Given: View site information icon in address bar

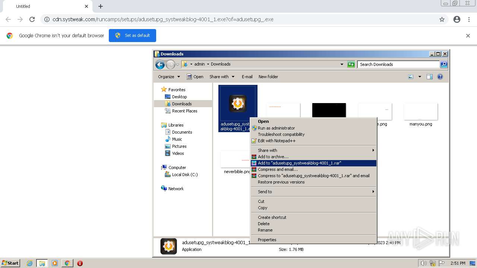Looking at the screenshot, I should (x=47, y=19).
